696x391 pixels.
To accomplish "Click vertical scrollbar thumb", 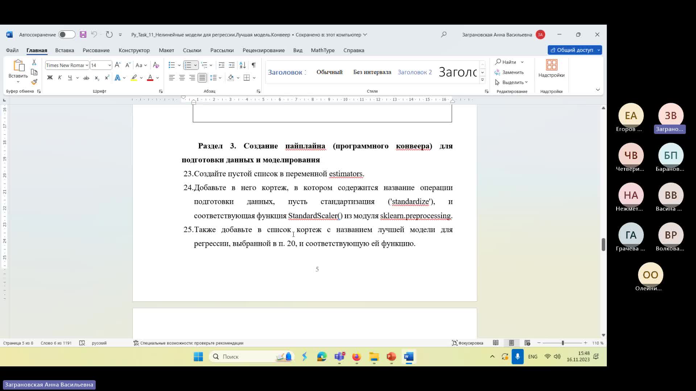I will coord(603,244).
